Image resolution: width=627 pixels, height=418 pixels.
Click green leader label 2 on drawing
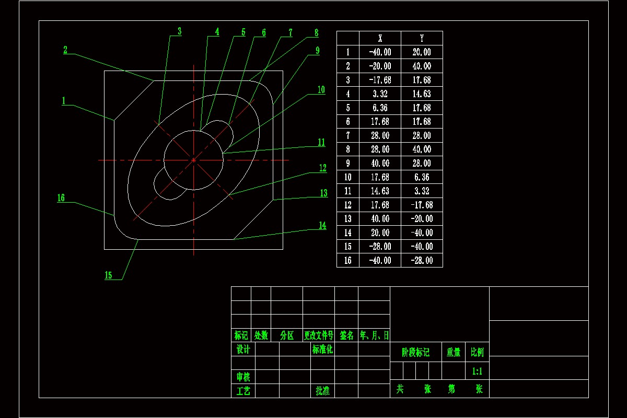click(x=65, y=50)
